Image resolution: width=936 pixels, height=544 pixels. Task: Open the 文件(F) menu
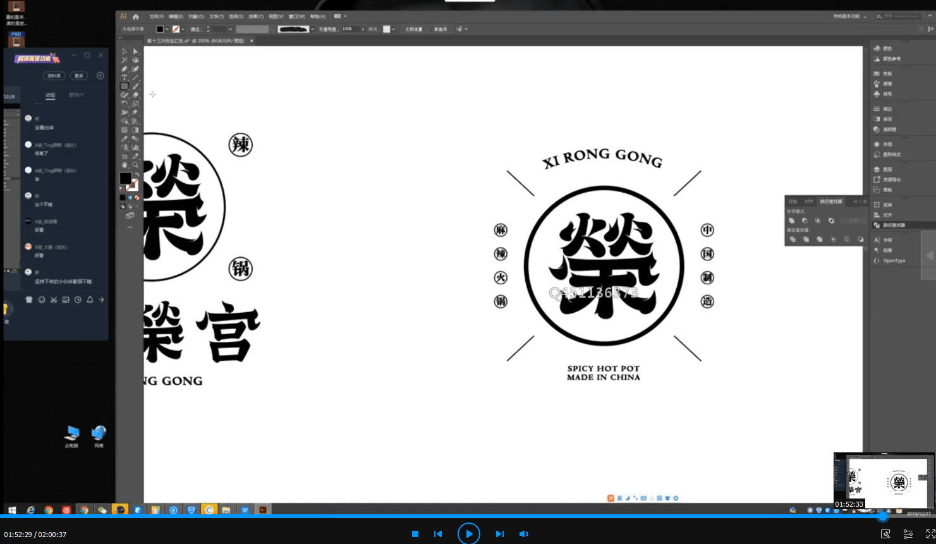click(157, 16)
